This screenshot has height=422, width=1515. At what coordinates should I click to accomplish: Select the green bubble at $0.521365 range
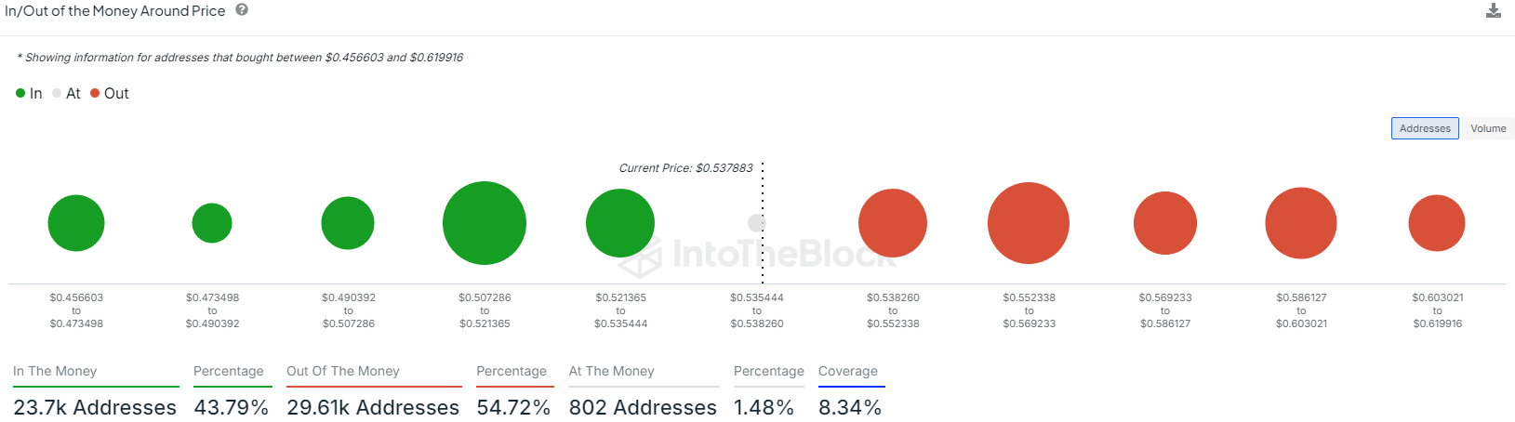620,223
